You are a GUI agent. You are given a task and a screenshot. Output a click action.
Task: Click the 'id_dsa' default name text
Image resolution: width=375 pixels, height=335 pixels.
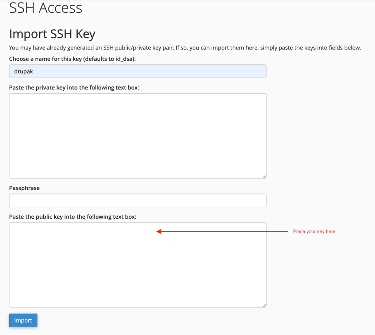coord(123,59)
